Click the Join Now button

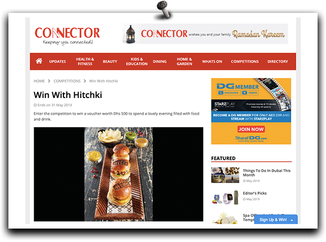click(251, 129)
